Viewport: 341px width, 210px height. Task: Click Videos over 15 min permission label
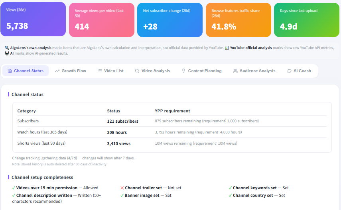click(47, 188)
